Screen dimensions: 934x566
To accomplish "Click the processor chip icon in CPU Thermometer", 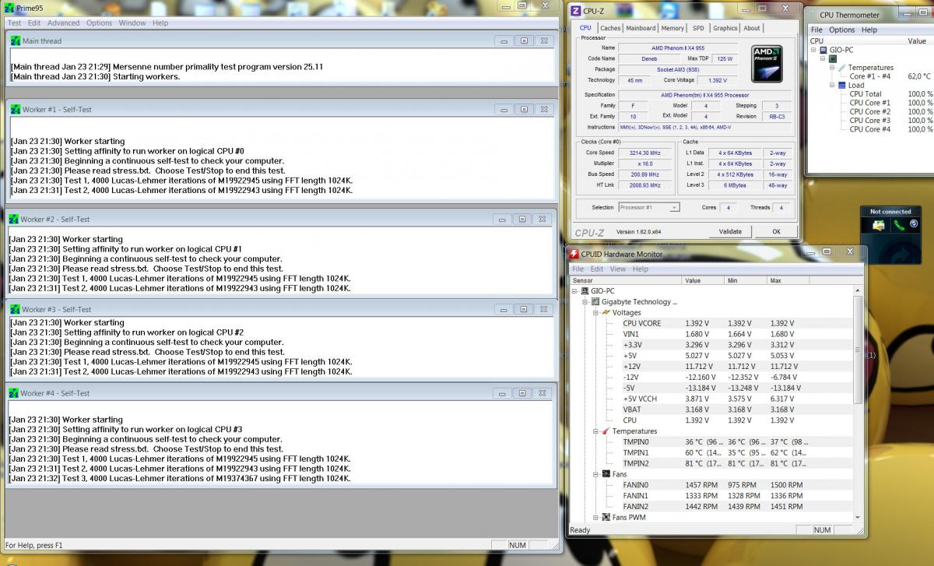I will [833, 58].
